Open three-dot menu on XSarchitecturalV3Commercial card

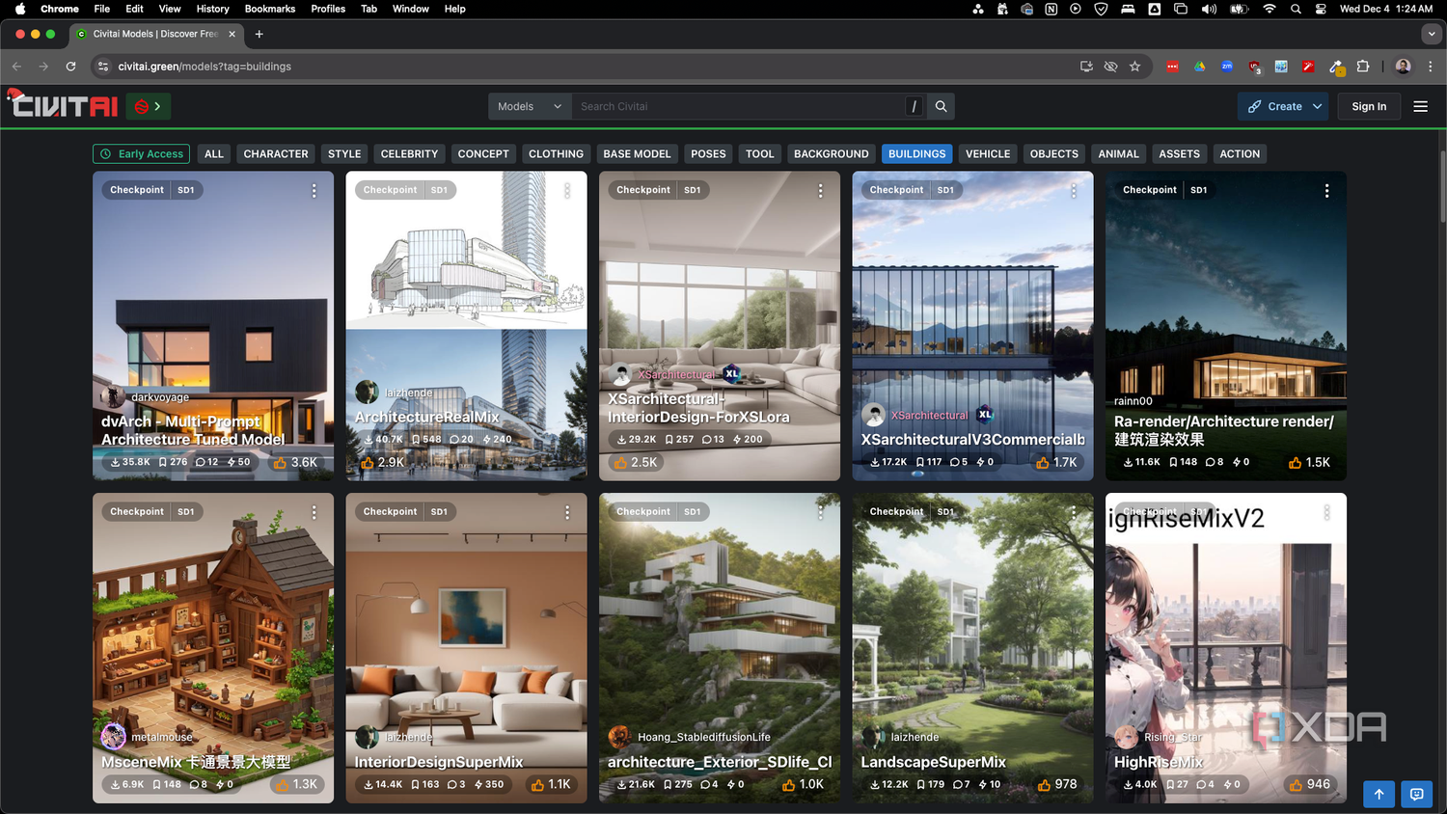tap(1074, 191)
